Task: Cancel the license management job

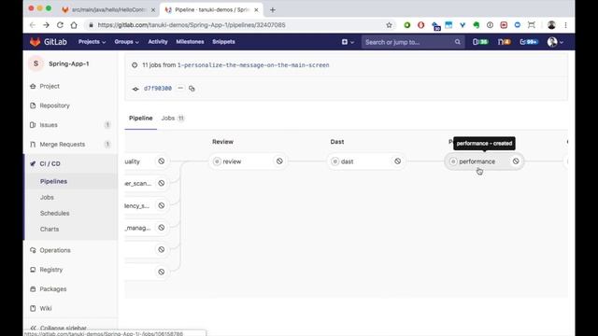Action: pos(162,228)
